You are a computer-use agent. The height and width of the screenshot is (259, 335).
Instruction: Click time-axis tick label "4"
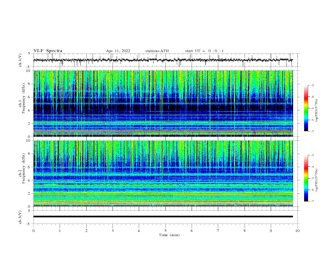[139, 231]
